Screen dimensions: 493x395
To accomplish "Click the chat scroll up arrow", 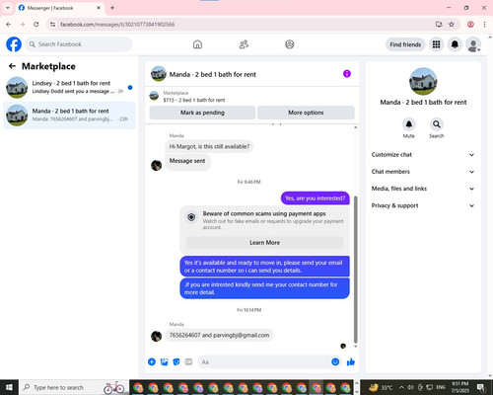I will pos(355,127).
